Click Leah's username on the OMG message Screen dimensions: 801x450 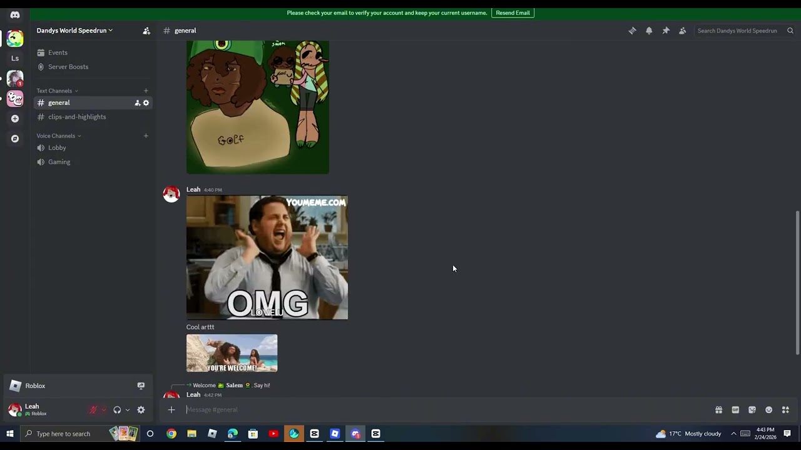tap(193, 189)
